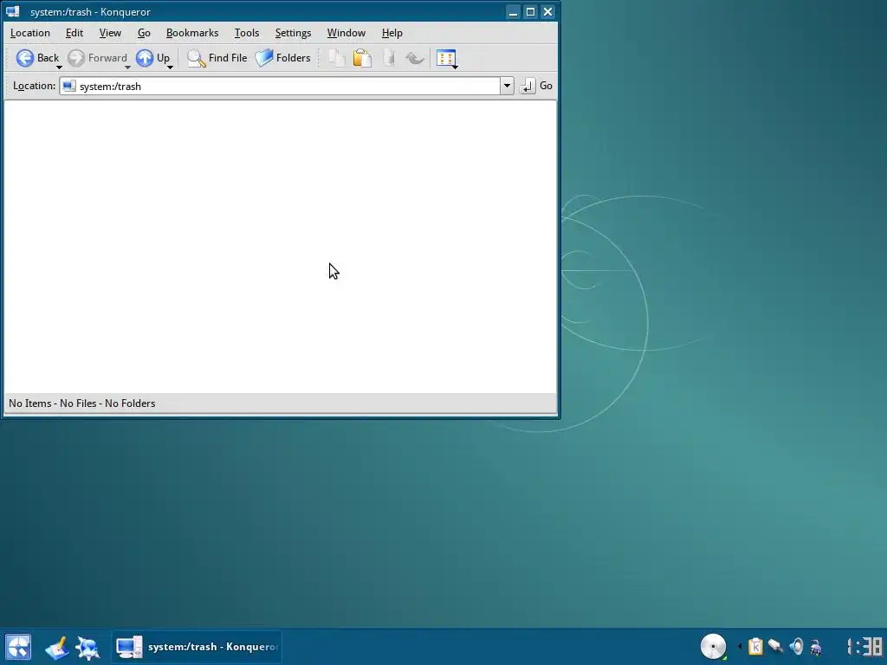Maximize the Konqueror window

point(531,12)
